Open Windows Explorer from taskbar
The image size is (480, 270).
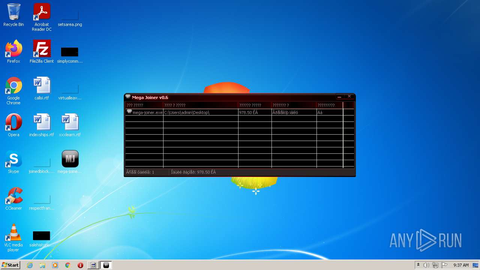coord(42,265)
